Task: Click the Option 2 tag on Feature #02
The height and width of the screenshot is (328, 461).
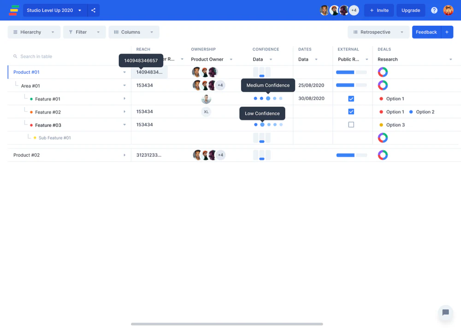Action: [422, 112]
